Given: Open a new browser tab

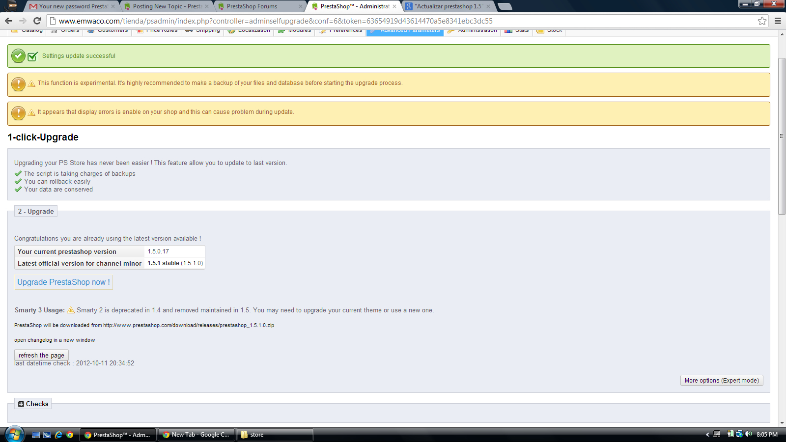Looking at the screenshot, I should pos(505,6).
